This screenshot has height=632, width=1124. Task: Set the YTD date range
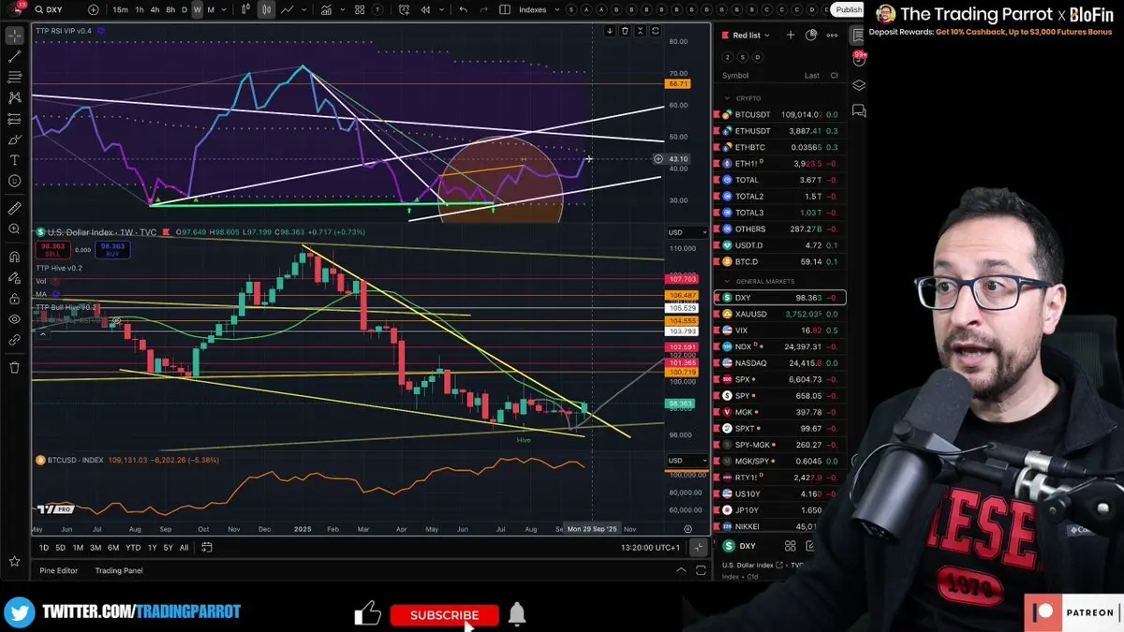pyautogui.click(x=133, y=548)
